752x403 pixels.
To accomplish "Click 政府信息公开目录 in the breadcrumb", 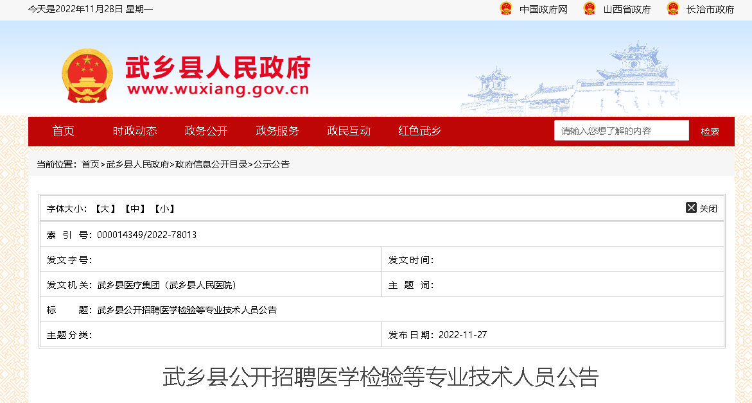I will (x=211, y=164).
